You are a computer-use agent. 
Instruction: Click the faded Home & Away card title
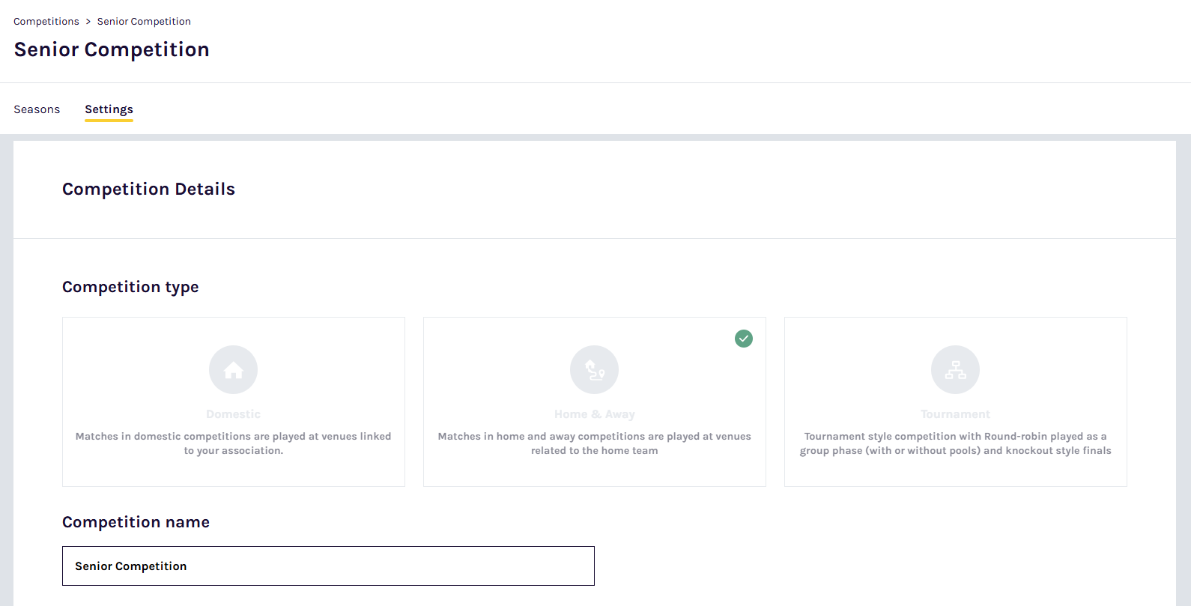click(x=594, y=414)
